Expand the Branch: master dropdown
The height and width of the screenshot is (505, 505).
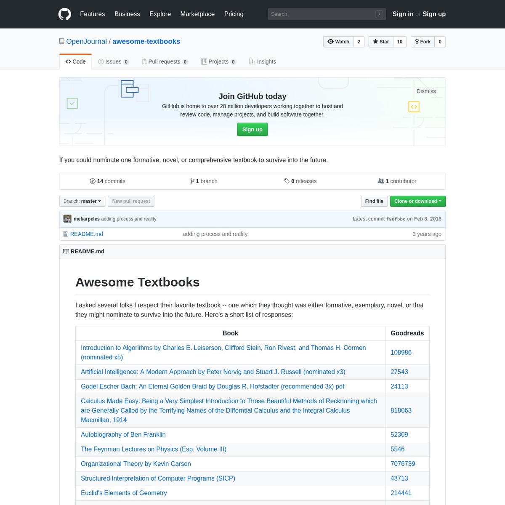coord(82,201)
